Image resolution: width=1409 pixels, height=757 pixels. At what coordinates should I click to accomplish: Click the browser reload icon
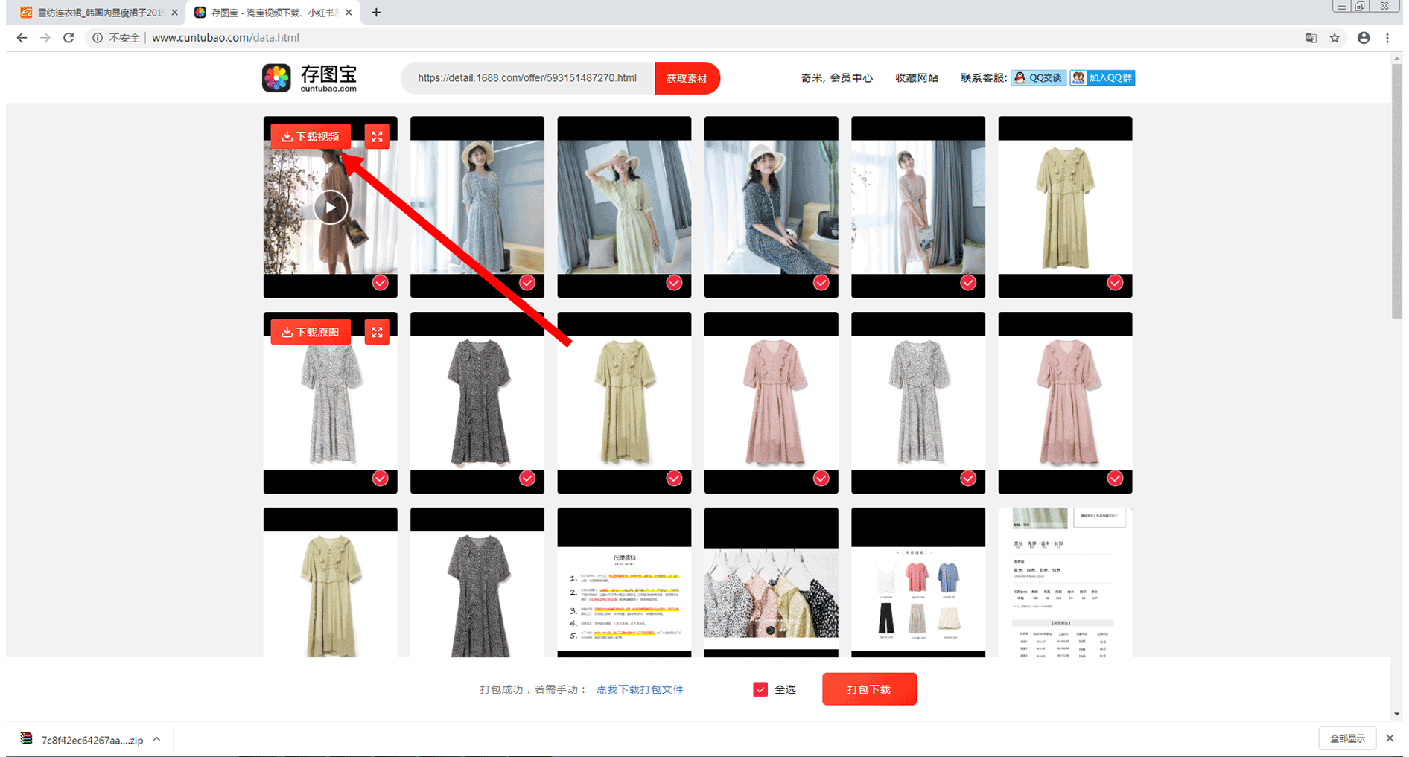coord(69,38)
